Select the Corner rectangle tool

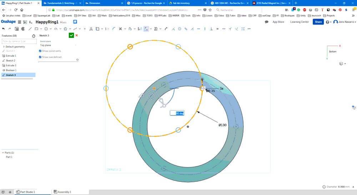click(x=36, y=29)
